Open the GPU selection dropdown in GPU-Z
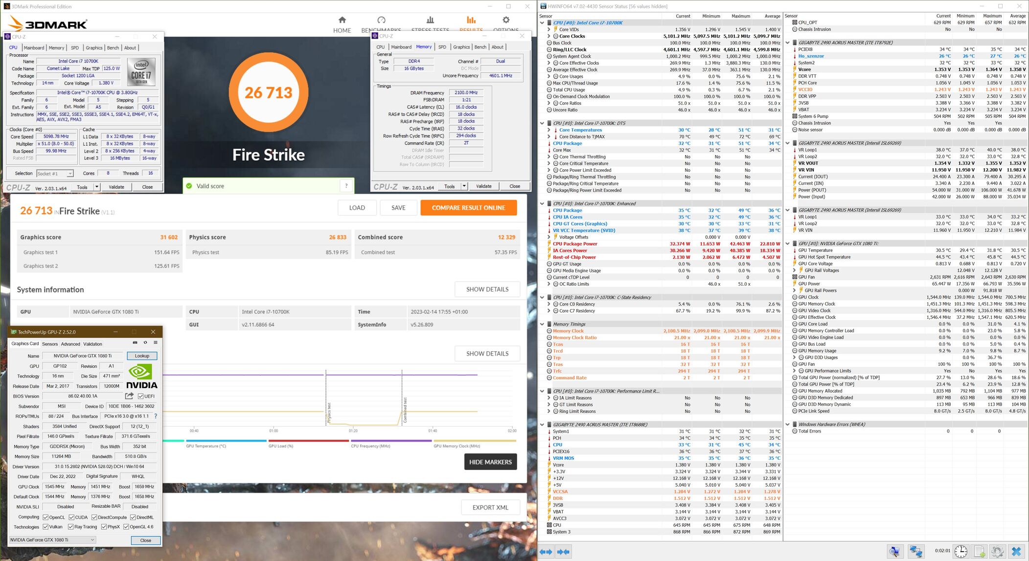This screenshot has height=561, width=1029. (52, 540)
